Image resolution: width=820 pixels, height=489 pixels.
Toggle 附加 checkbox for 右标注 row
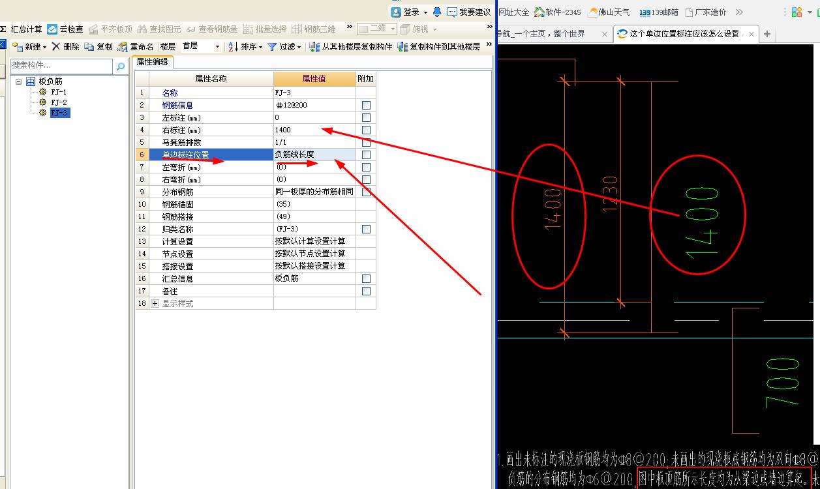tap(366, 130)
